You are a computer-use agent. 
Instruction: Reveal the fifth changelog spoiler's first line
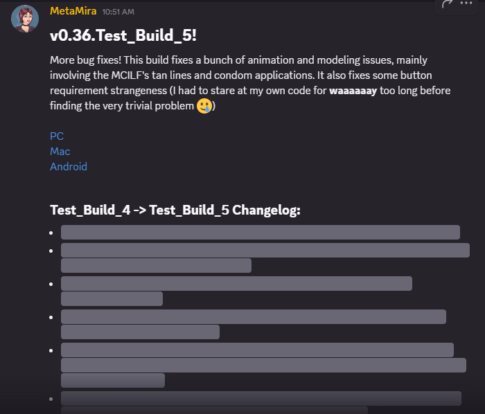(257, 350)
